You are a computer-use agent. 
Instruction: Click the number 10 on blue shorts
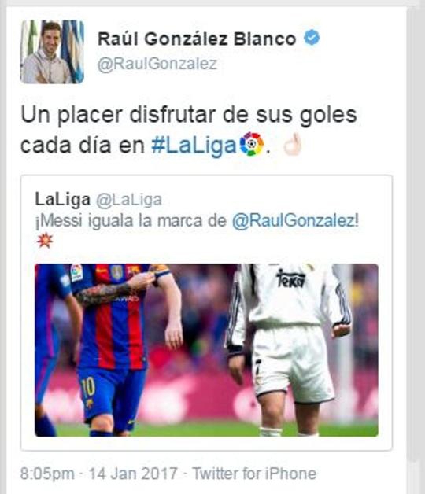(x=88, y=386)
